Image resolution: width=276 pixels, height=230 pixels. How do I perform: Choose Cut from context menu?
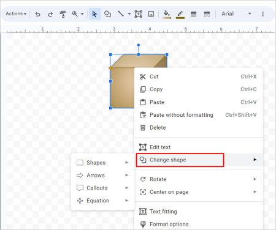[x=199, y=76]
